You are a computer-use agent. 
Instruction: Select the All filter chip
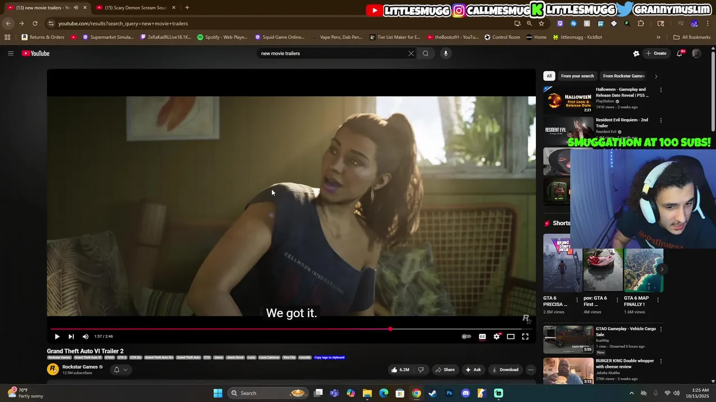coord(549,76)
